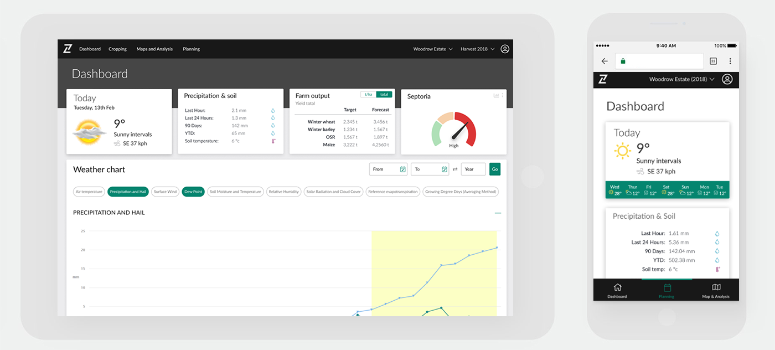Image resolution: width=775 pixels, height=350 pixels.
Task: Collapse the Precipitation and Hail chart section
Action: pyautogui.click(x=498, y=213)
